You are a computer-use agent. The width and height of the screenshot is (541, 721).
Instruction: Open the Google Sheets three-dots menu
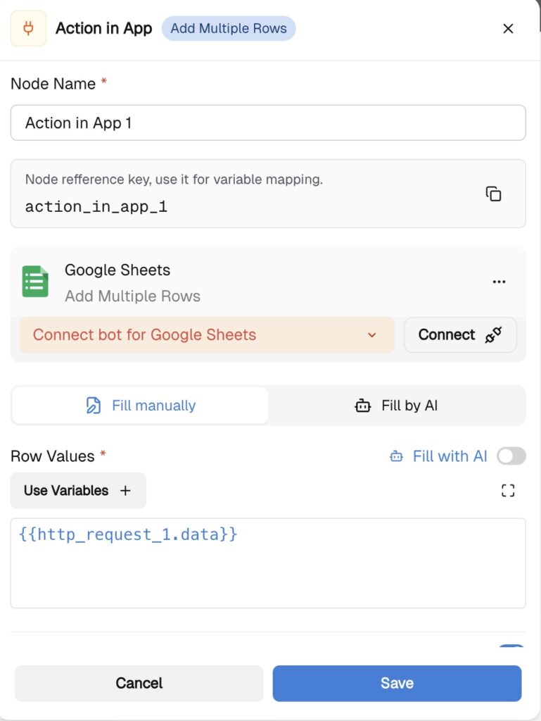(499, 282)
